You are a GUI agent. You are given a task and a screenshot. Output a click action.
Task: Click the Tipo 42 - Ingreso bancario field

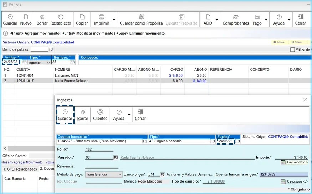(x=179, y=141)
